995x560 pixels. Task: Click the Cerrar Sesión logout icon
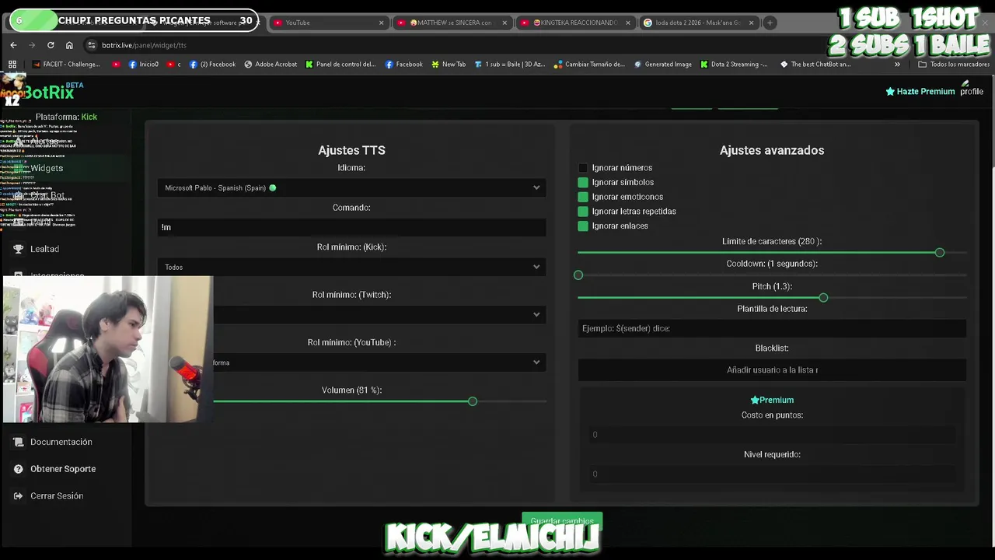click(18, 496)
